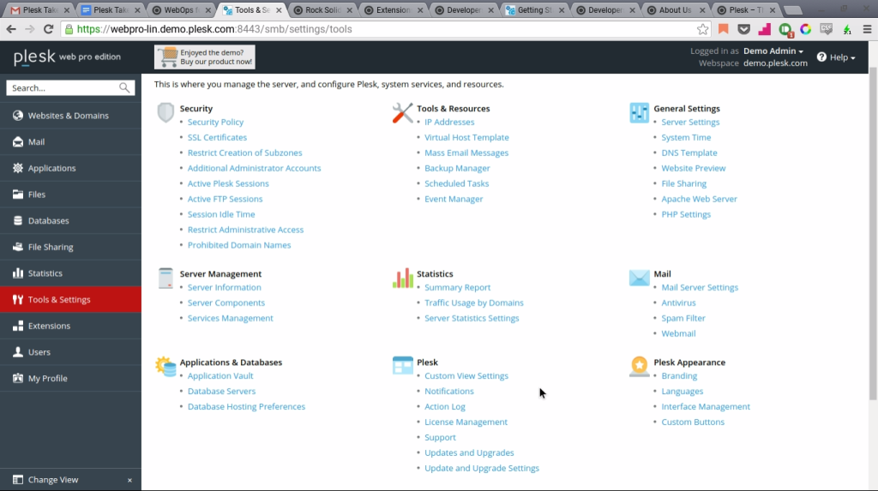Screen dimensions: 878x491
Task: Click the Buy our product now button
Action: pos(205,57)
